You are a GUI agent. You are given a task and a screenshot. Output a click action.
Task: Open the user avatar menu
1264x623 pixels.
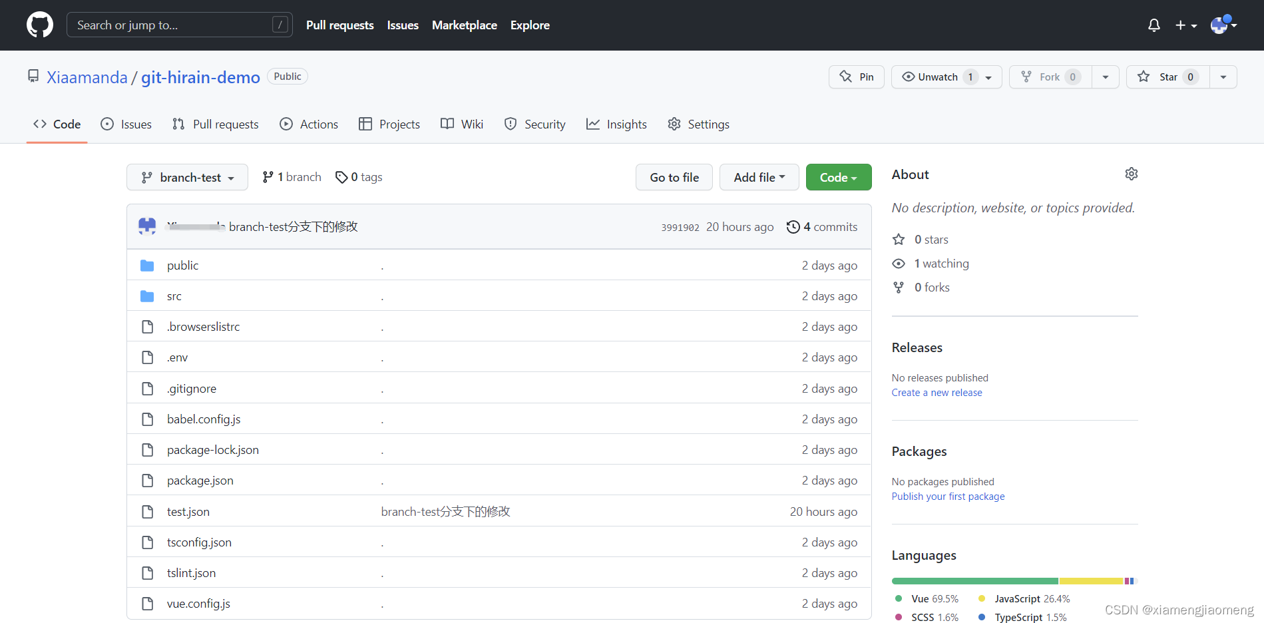1223,25
